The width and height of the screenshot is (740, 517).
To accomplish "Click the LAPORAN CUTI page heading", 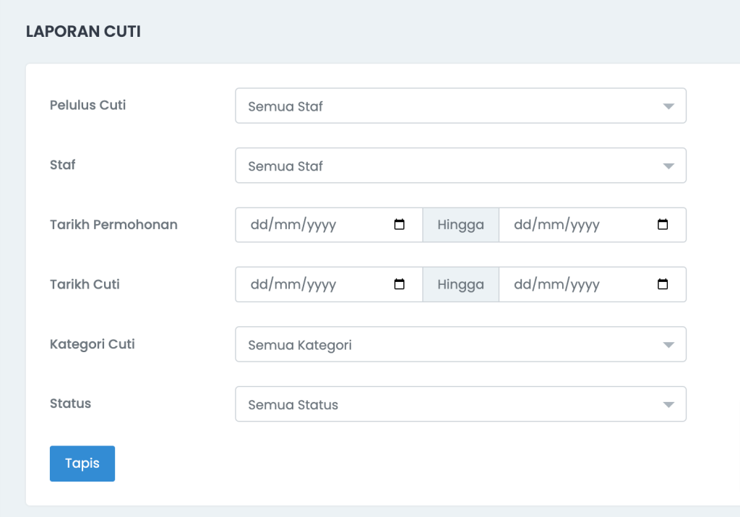I will click(83, 32).
